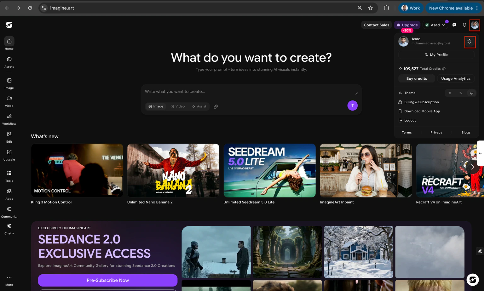Open the forest archway gallery image
The width and height of the screenshot is (484, 291).
[x=287, y=252]
